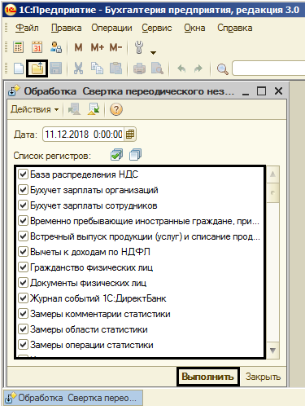Uncheck База распределения НДС checkbox

(x=23, y=174)
